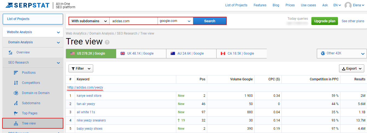Click the Serpstat logo
This screenshot has height=133, width=367.
pyautogui.click(x=28, y=5)
